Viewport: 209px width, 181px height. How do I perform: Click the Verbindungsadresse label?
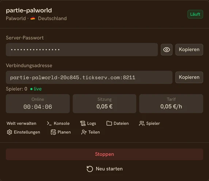(29, 65)
